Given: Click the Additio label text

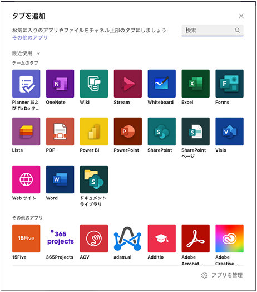Looking at the screenshot, I should point(155,257).
